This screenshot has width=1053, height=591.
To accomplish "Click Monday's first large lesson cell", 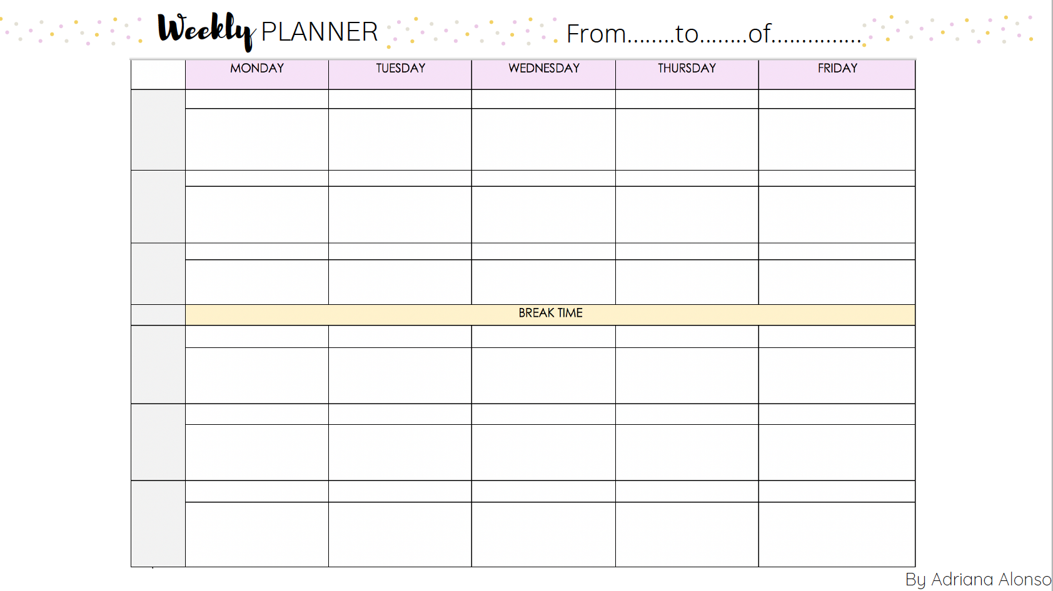I will 257,139.
